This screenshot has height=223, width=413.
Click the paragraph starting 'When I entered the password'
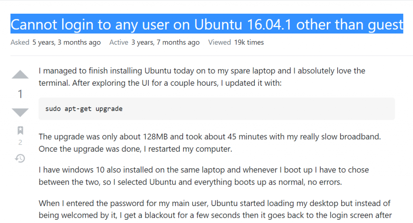[x=215, y=209]
